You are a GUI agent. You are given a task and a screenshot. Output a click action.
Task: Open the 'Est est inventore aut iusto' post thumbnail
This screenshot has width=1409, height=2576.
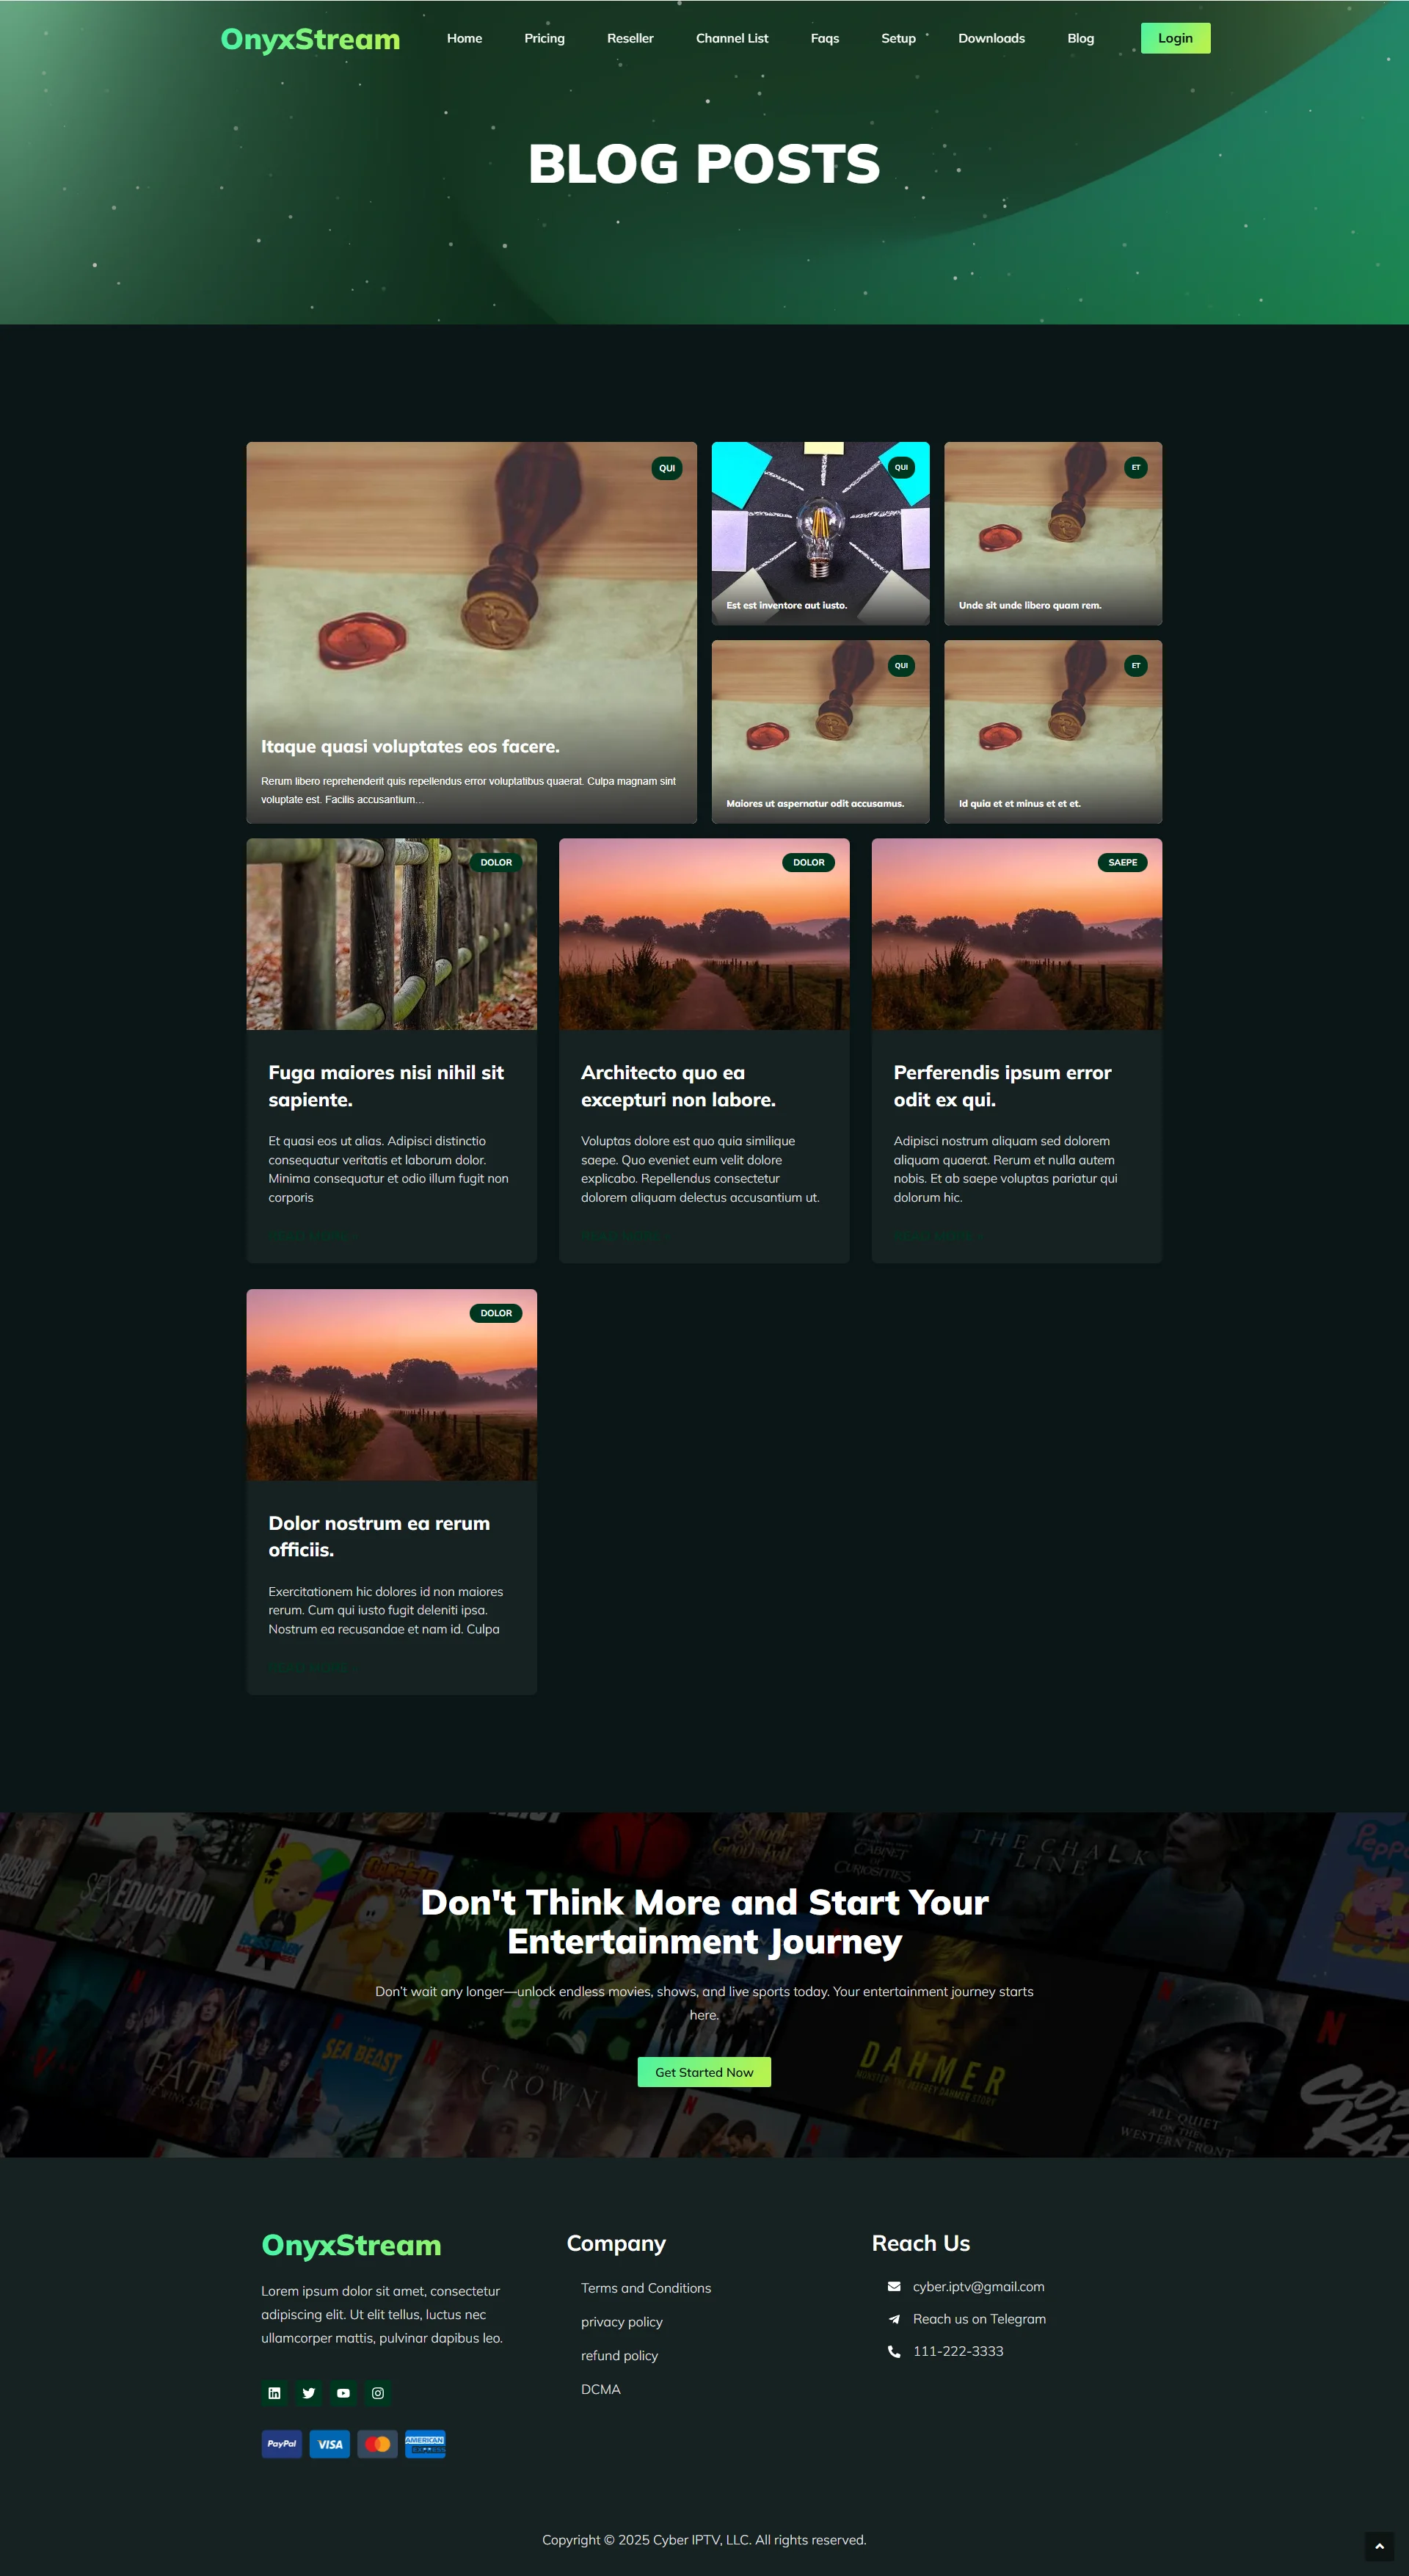click(x=820, y=531)
